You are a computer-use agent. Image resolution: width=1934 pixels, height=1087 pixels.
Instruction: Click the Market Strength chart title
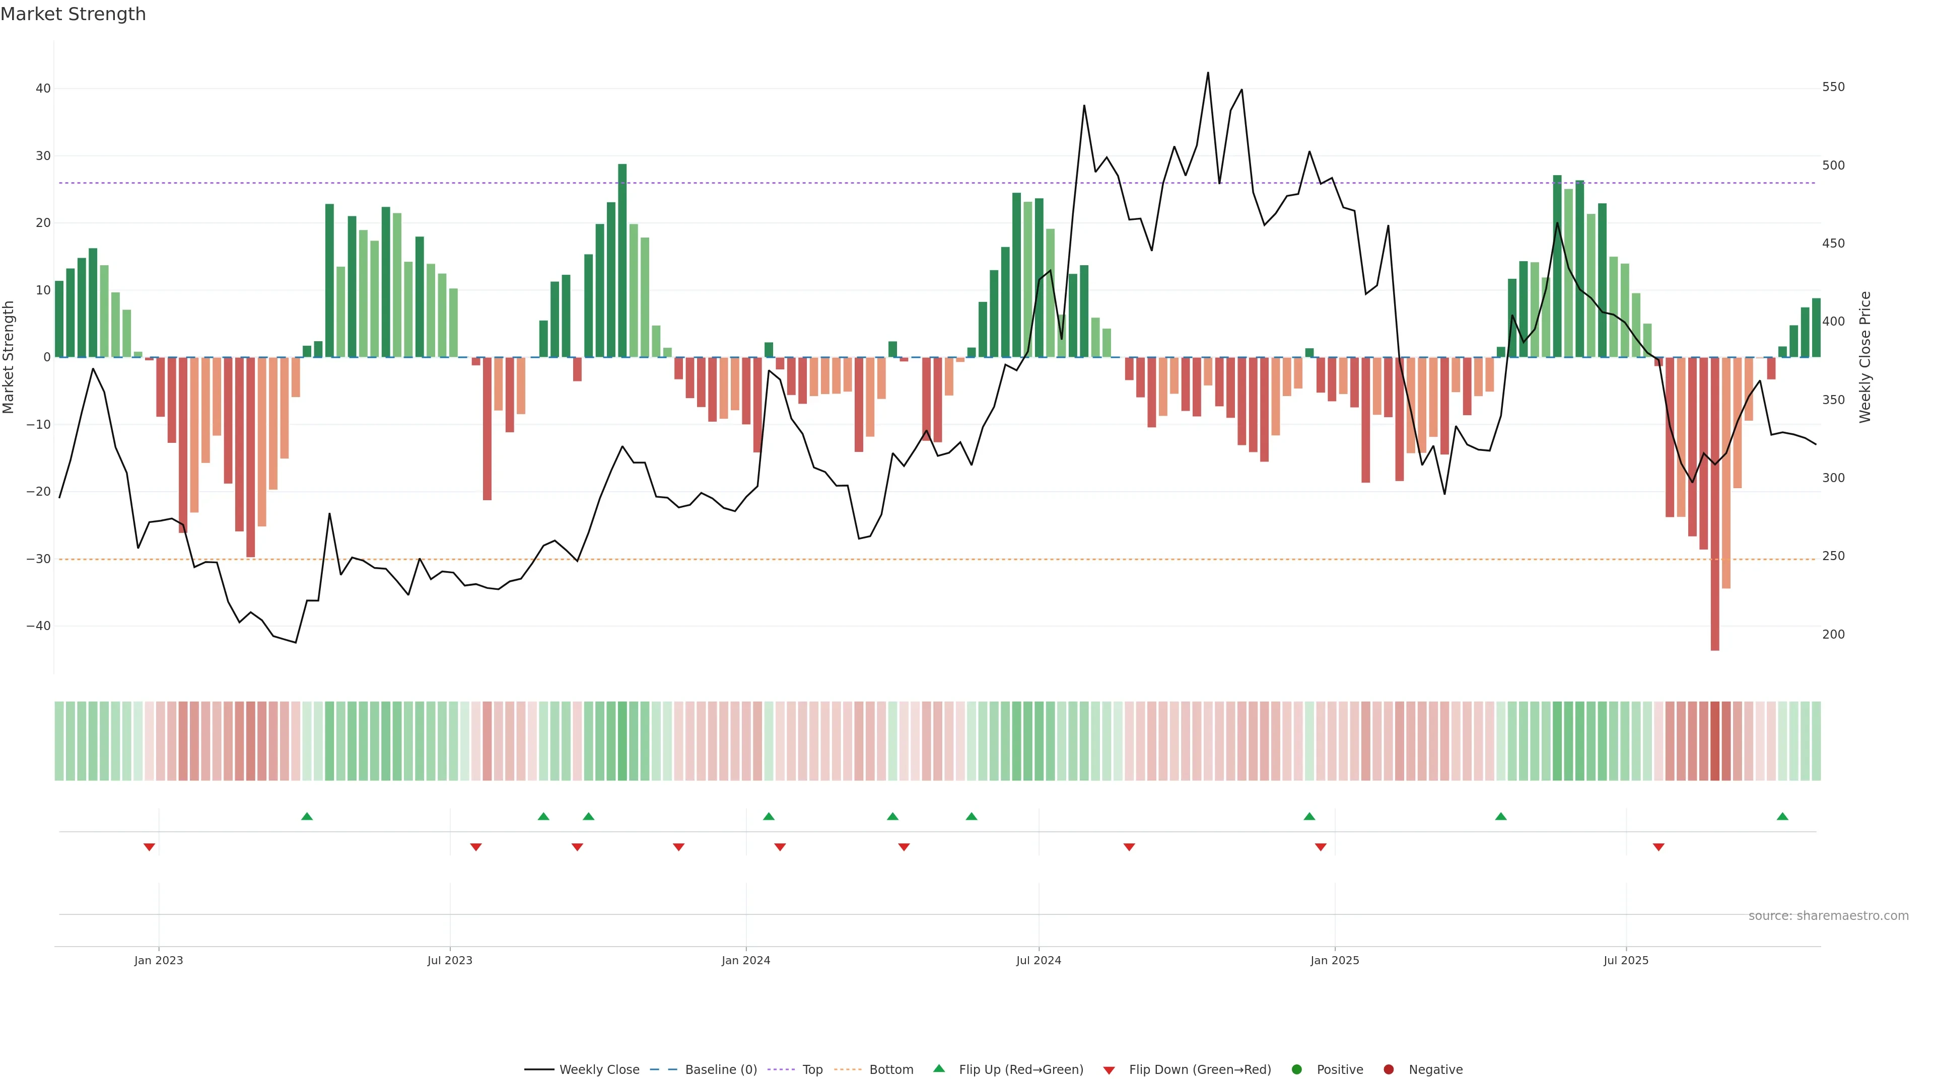[x=73, y=14]
